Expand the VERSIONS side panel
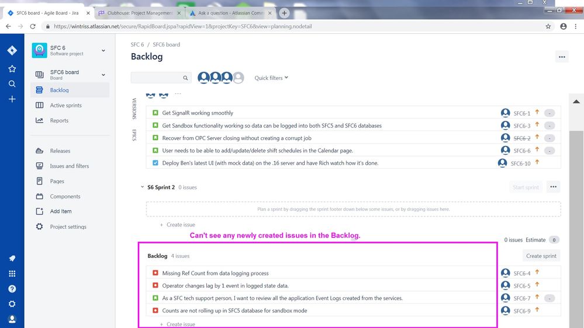Image resolution: width=584 pixels, height=328 pixels. (134, 109)
